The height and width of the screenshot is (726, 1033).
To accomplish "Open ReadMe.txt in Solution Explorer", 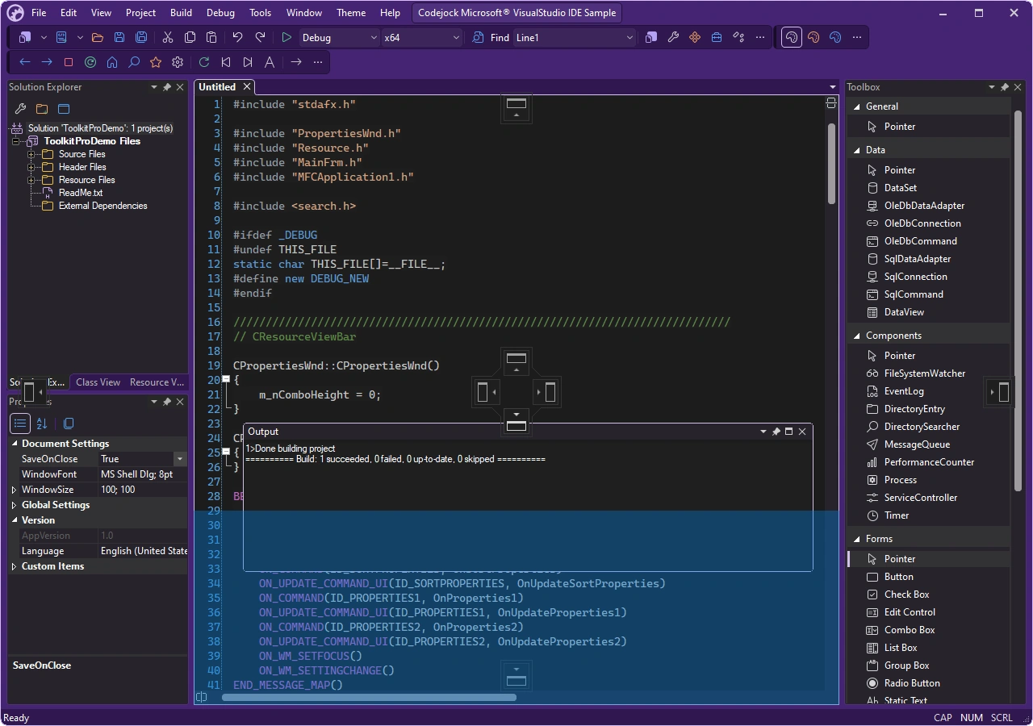I will click(81, 193).
